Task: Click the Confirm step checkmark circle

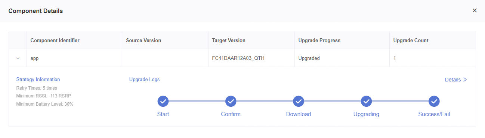Action: (x=231, y=101)
